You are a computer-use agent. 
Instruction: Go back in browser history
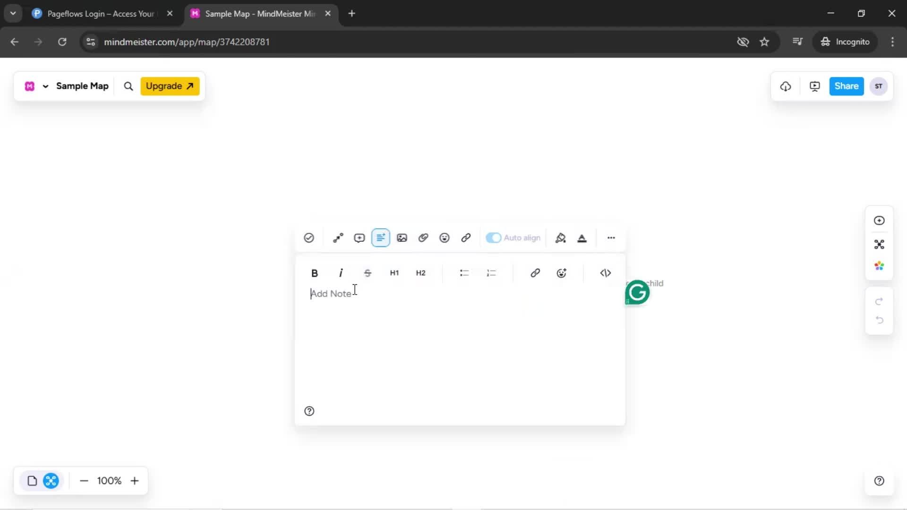[x=15, y=42]
